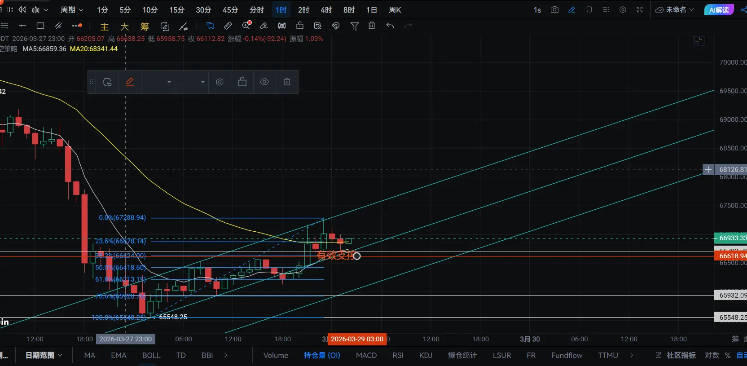Toggle the blue drawing pencil tool
The image size is (747, 366).
point(571,9)
